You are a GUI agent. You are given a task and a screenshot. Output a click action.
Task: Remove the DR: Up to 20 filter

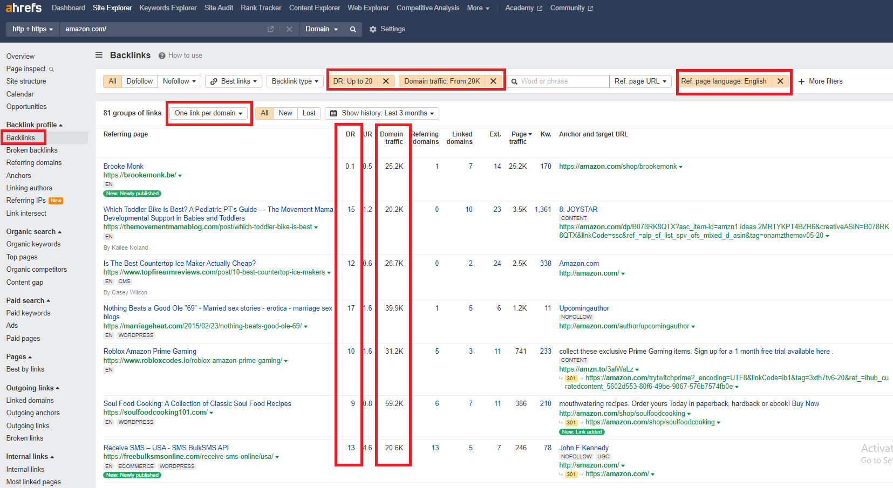click(386, 81)
